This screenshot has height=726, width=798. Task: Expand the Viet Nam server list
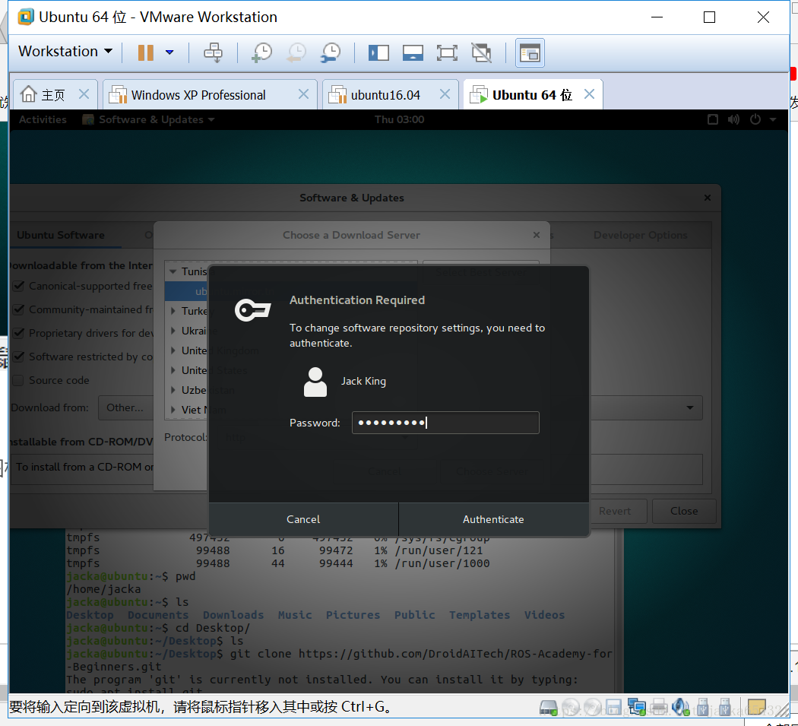click(x=173, y=409)
